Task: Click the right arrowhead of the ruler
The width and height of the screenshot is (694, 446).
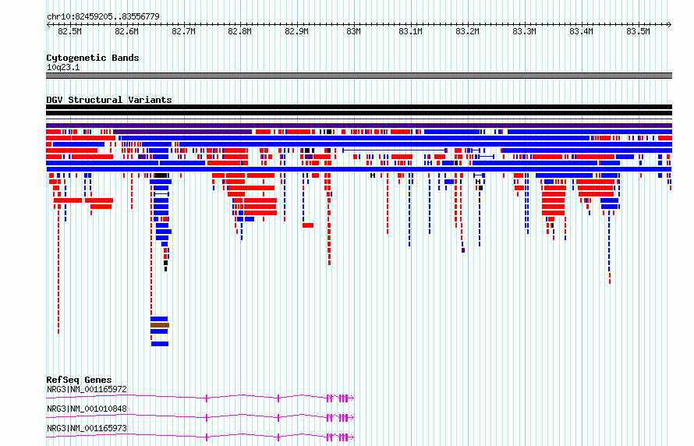Action: (x=670, y=25)
